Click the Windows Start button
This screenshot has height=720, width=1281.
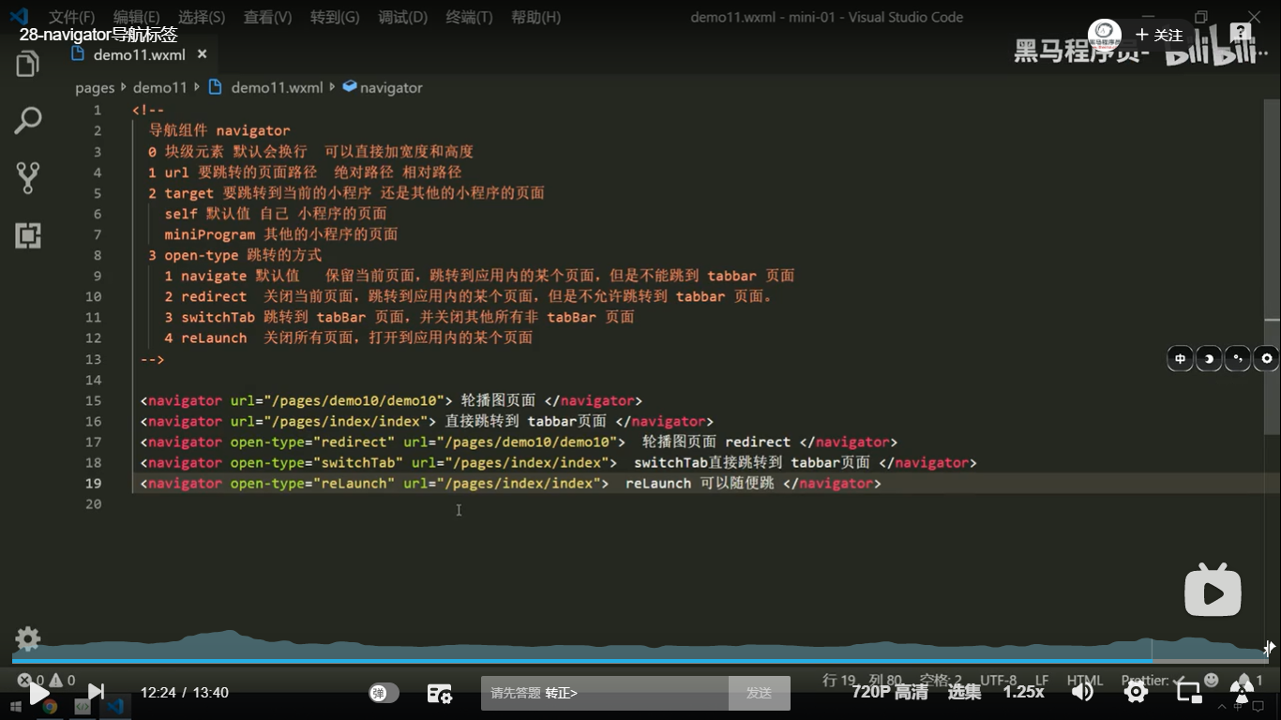pyautogui.click(x=17, y=707)
